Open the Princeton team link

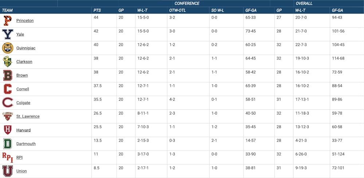25,21
